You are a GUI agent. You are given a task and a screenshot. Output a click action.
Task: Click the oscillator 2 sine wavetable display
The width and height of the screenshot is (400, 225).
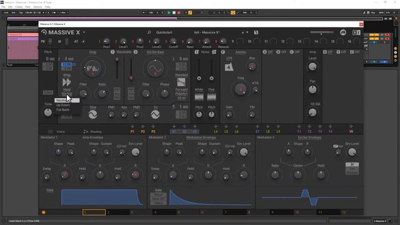pos(155,68)
